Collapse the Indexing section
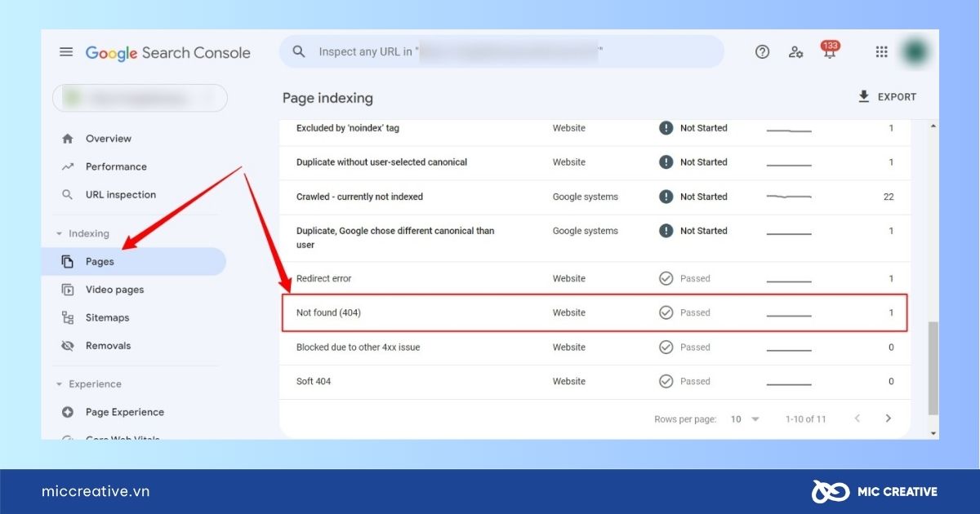Screen dimensions: 980x514 [x=58, y=233]
